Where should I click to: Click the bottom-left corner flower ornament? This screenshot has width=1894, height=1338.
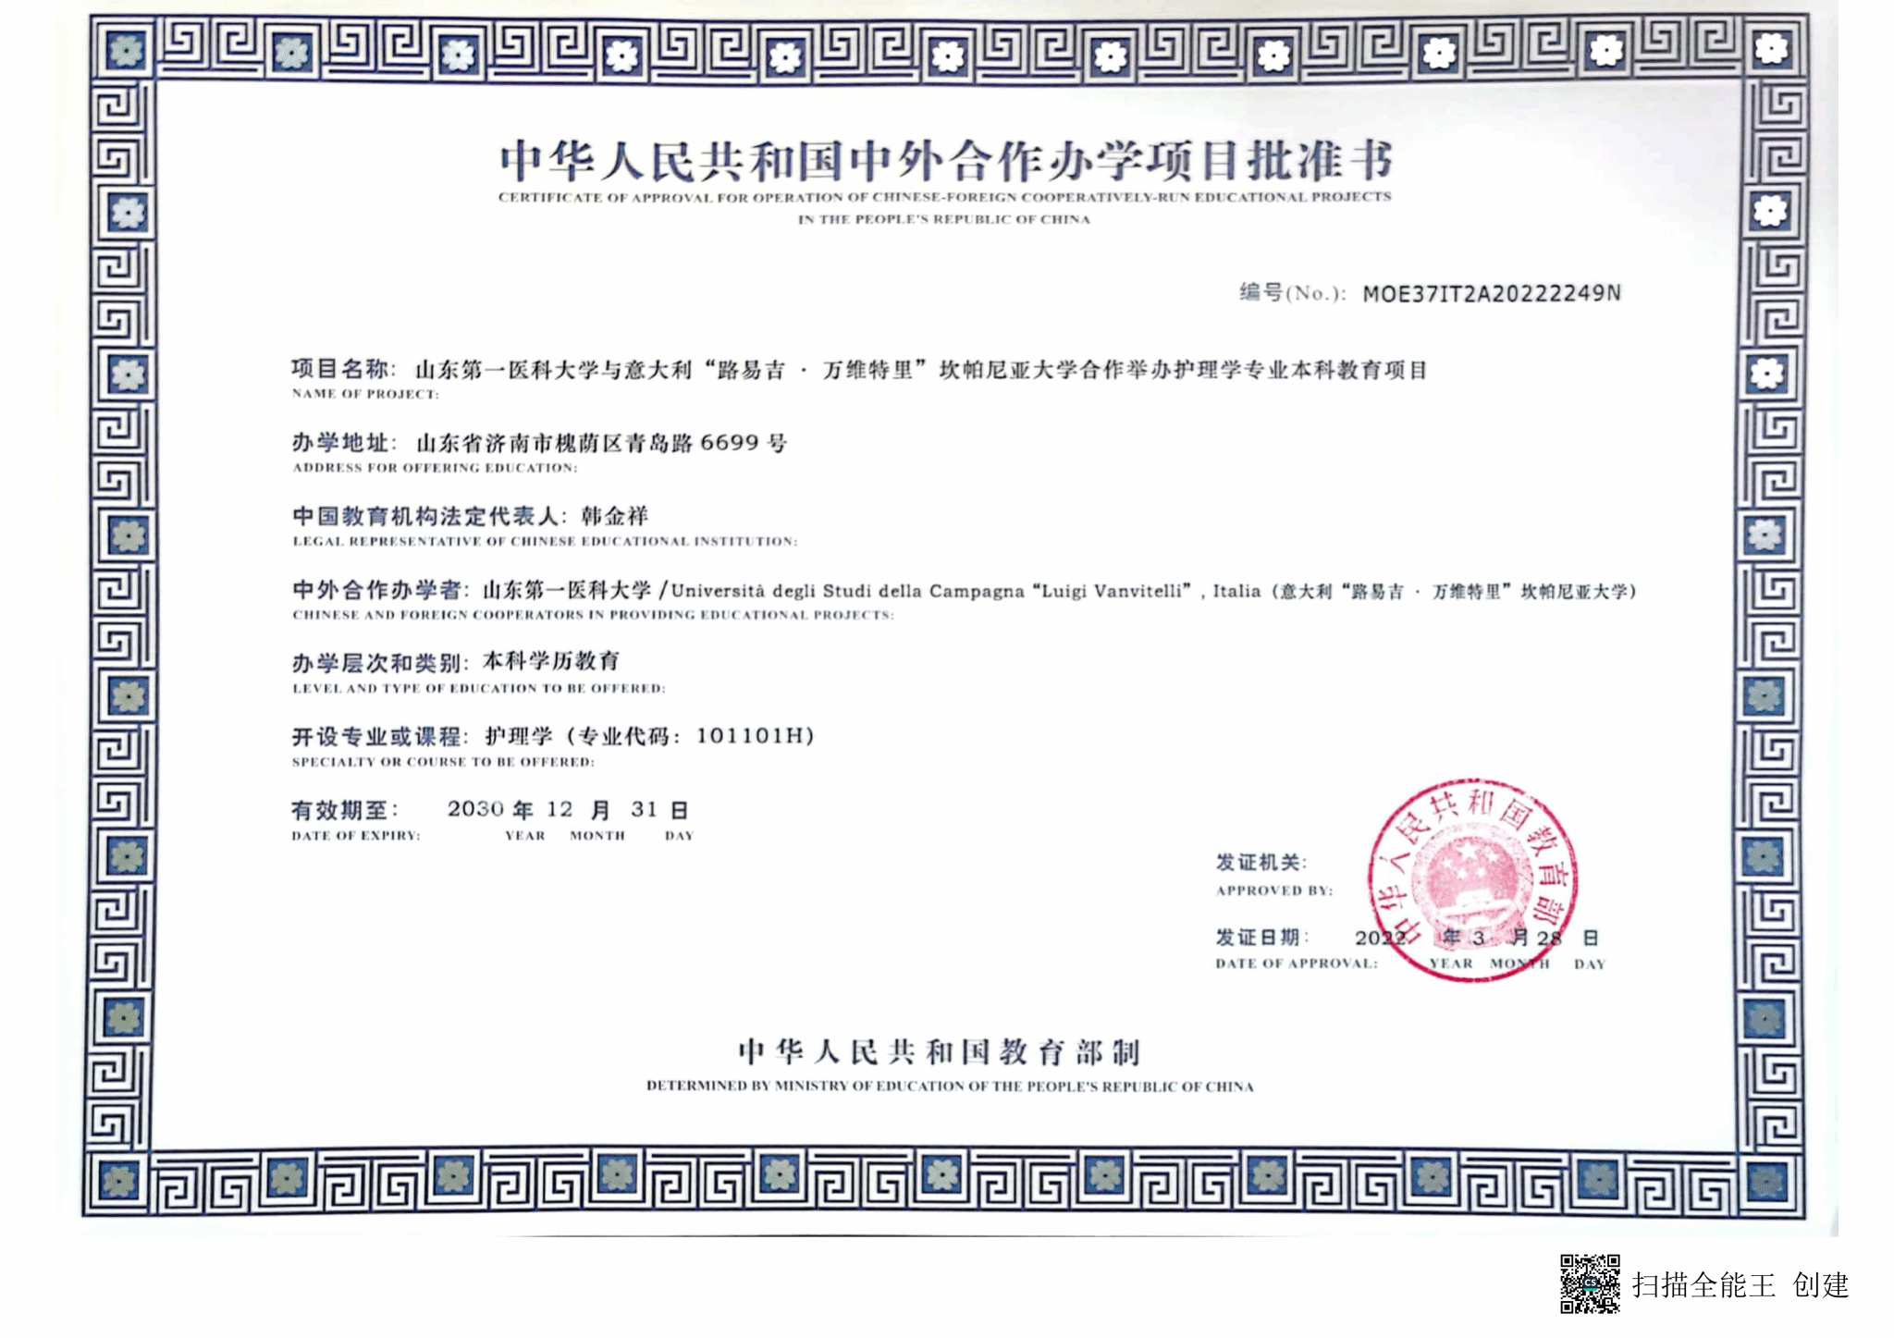tap(117, 1182)
